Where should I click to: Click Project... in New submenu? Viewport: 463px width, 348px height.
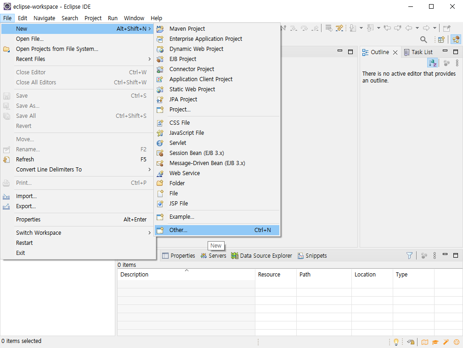click(x=217, y=110)
